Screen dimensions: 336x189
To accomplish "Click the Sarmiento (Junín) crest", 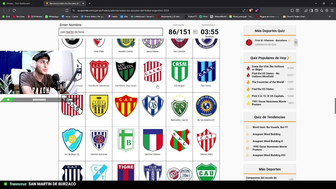I will pyautogui.click(x=180, y=106).
